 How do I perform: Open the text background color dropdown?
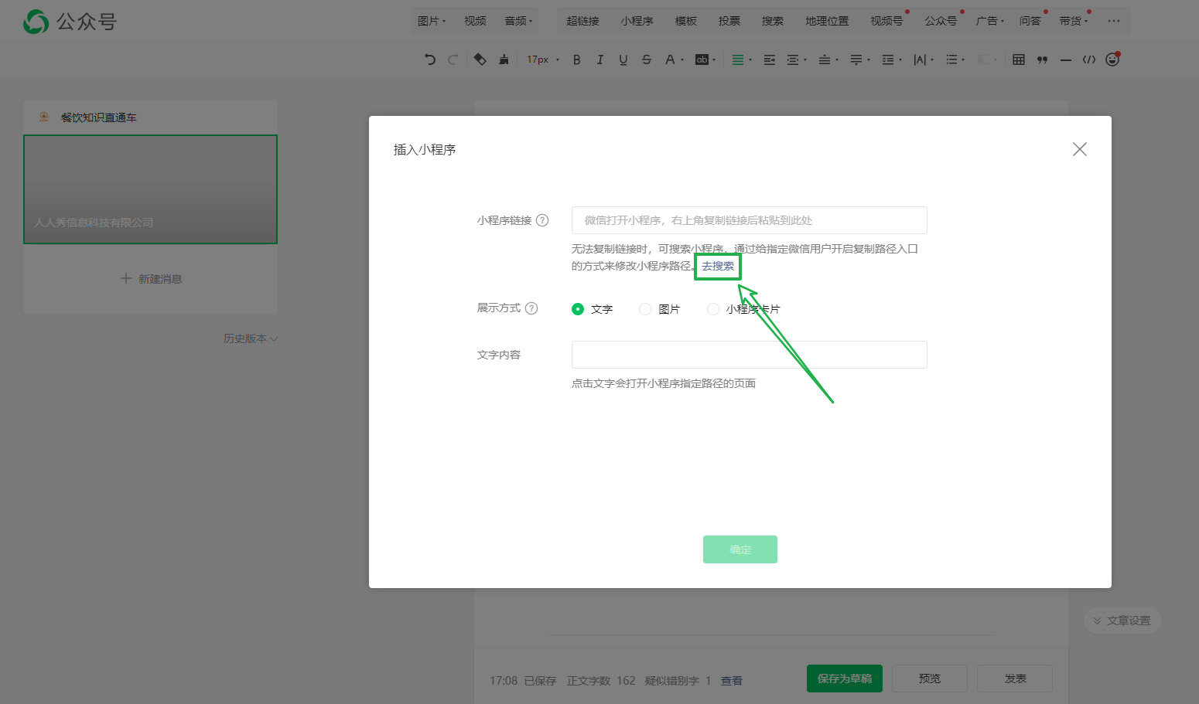point(705,60)
